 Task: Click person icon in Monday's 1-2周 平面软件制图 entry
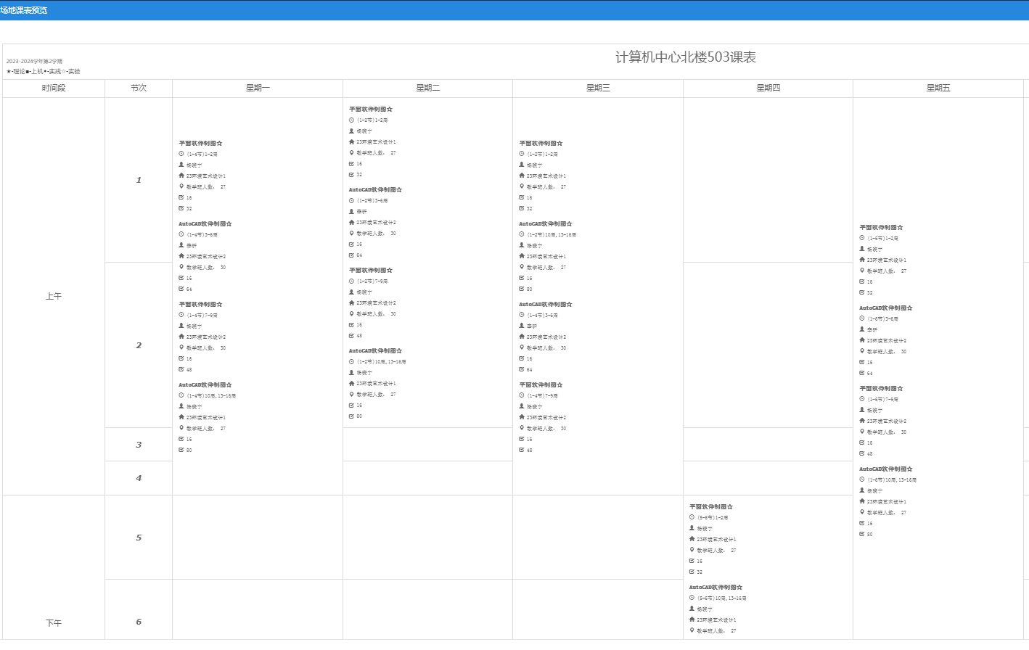pos(181,165)
